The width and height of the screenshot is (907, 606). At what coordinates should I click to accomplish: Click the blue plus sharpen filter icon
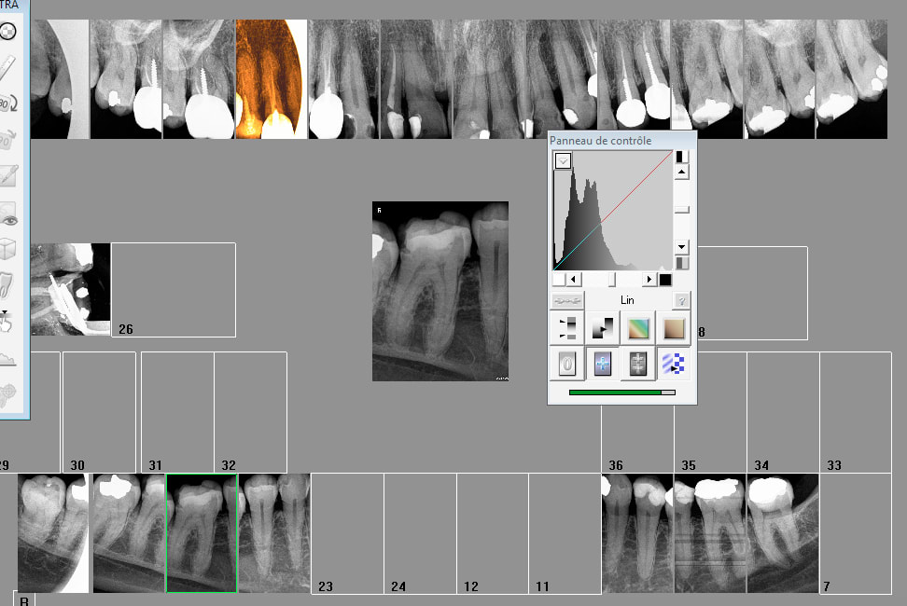pos(602,364)
